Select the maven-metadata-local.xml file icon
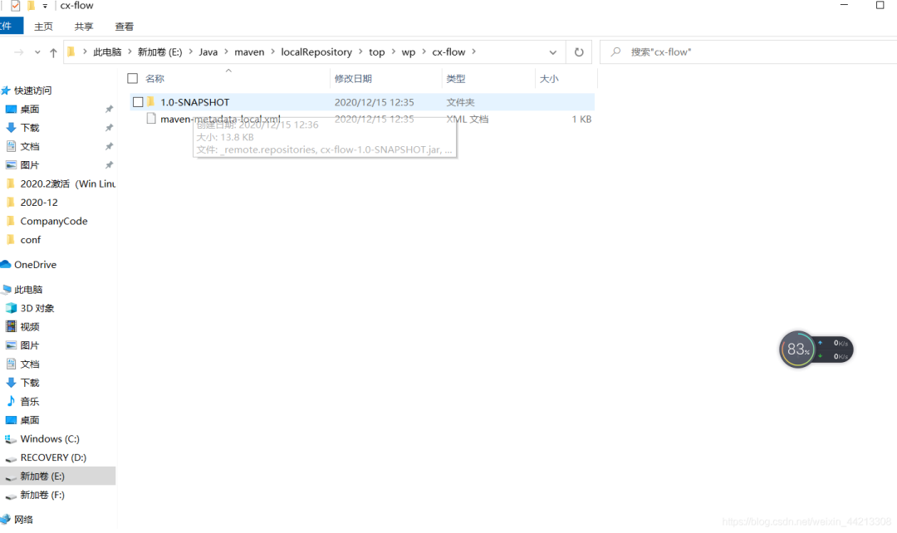The height and width of the screenshot is (533, 897). click(x=151, y=119)
